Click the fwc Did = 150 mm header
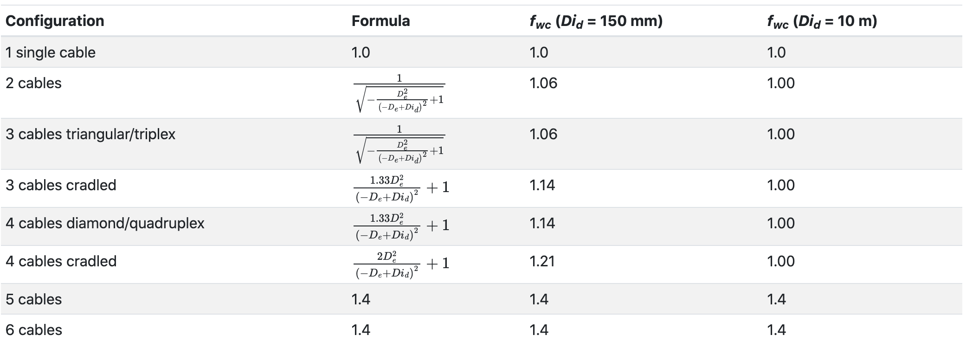This screenshot has height=348, width=966. tap(596, 22)
